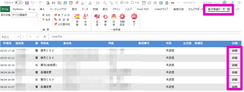Click the 詳細 search icon in ribbon

point(77,20)
